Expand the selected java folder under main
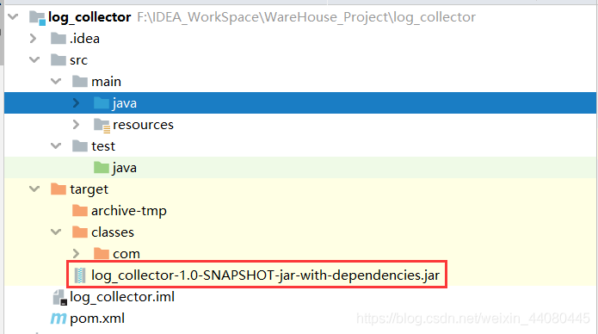 pos(76,103)
